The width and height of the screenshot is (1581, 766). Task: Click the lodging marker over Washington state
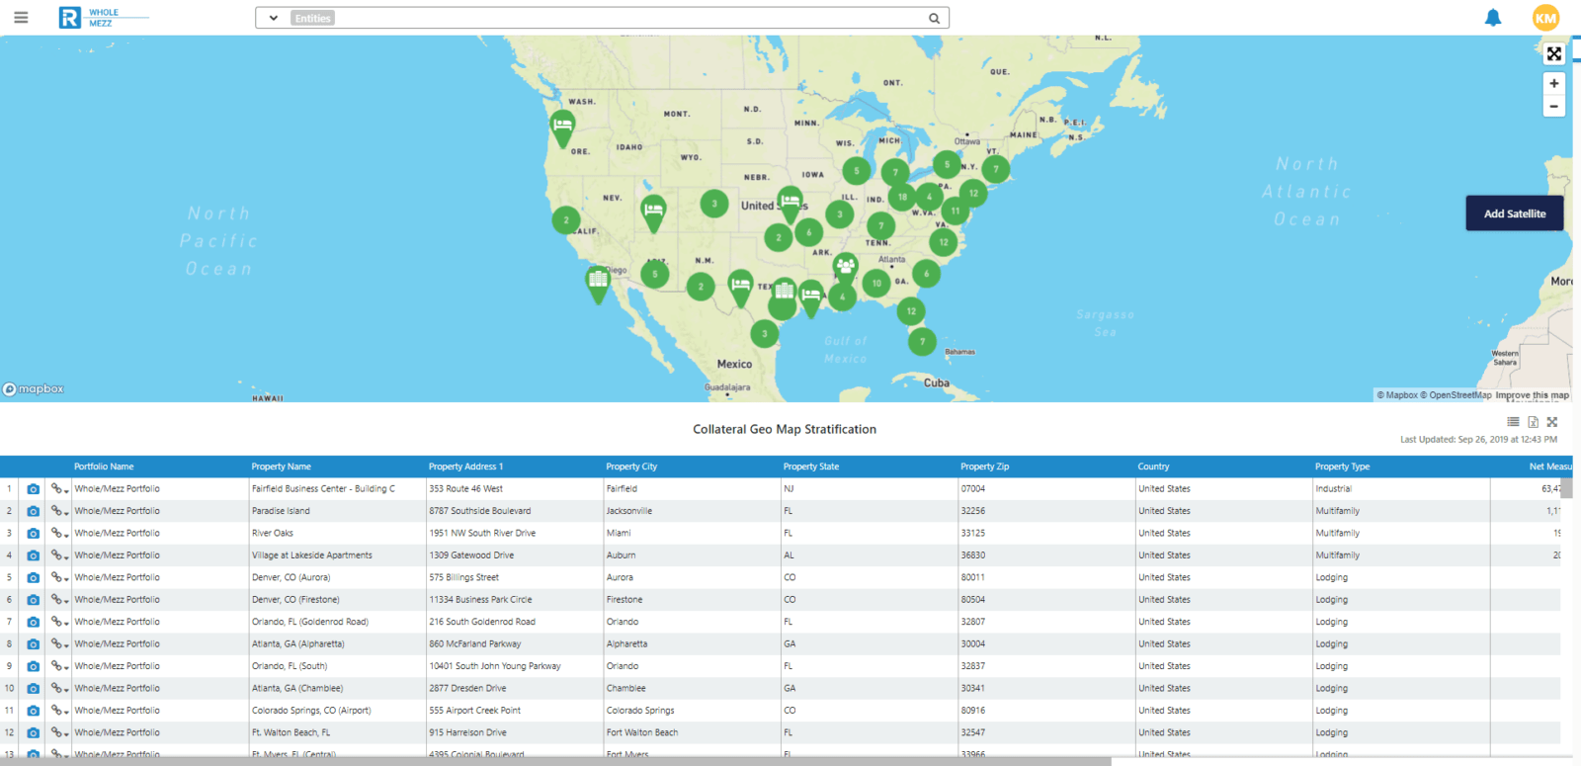(562, 128)
